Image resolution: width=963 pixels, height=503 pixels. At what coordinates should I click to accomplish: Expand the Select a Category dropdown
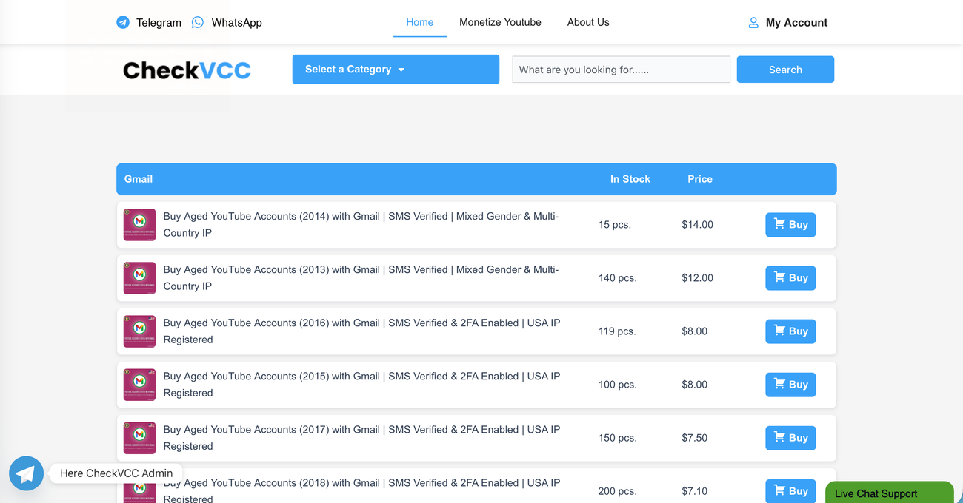coord(396,70)
